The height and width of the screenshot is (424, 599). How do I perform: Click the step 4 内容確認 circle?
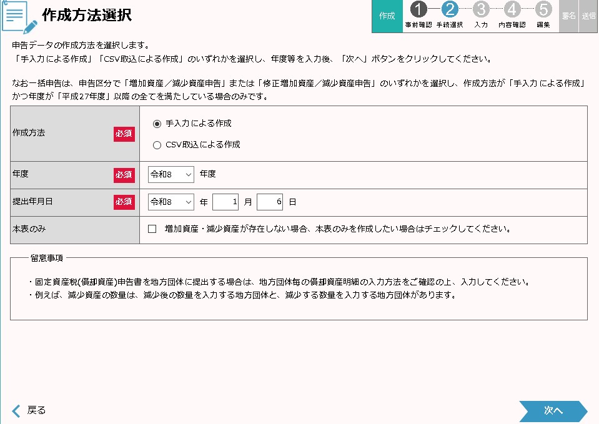pos(512,9)
